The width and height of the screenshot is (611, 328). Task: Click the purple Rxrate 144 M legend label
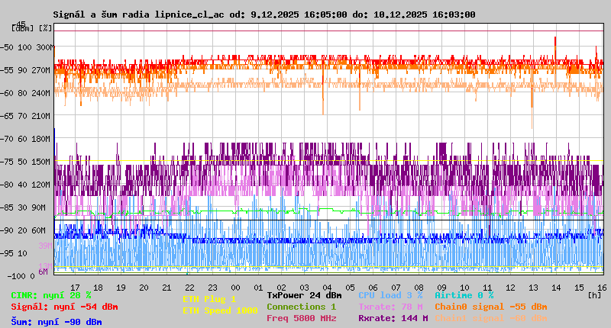(393, 318)
